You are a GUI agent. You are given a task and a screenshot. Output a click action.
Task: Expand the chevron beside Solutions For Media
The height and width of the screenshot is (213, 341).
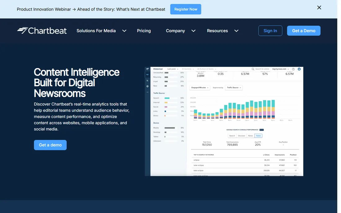pyautogui.click(x=124, y=31)
